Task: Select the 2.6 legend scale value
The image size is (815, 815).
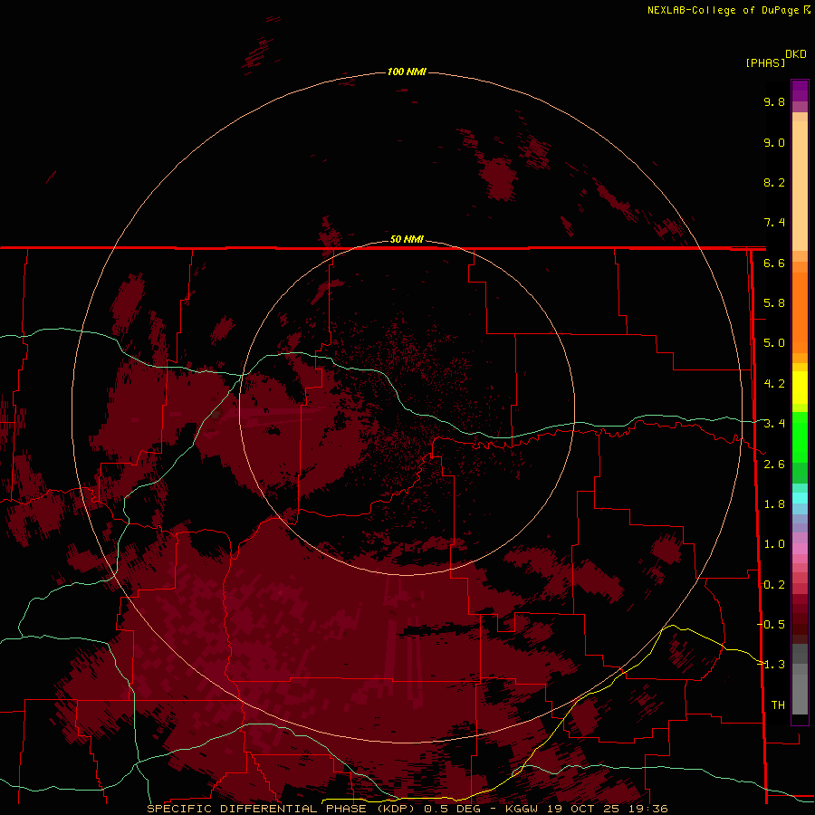Action: (x=774, y=465)
